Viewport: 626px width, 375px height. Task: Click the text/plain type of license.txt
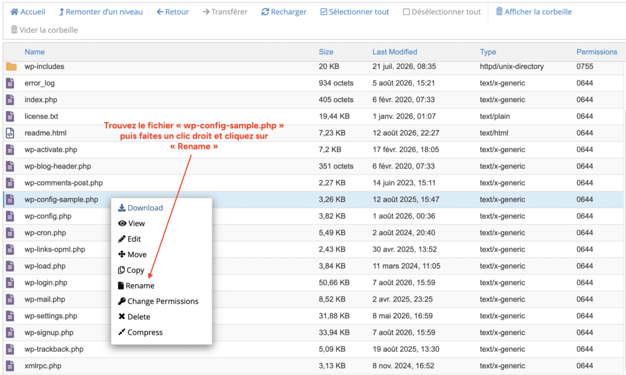495,117
